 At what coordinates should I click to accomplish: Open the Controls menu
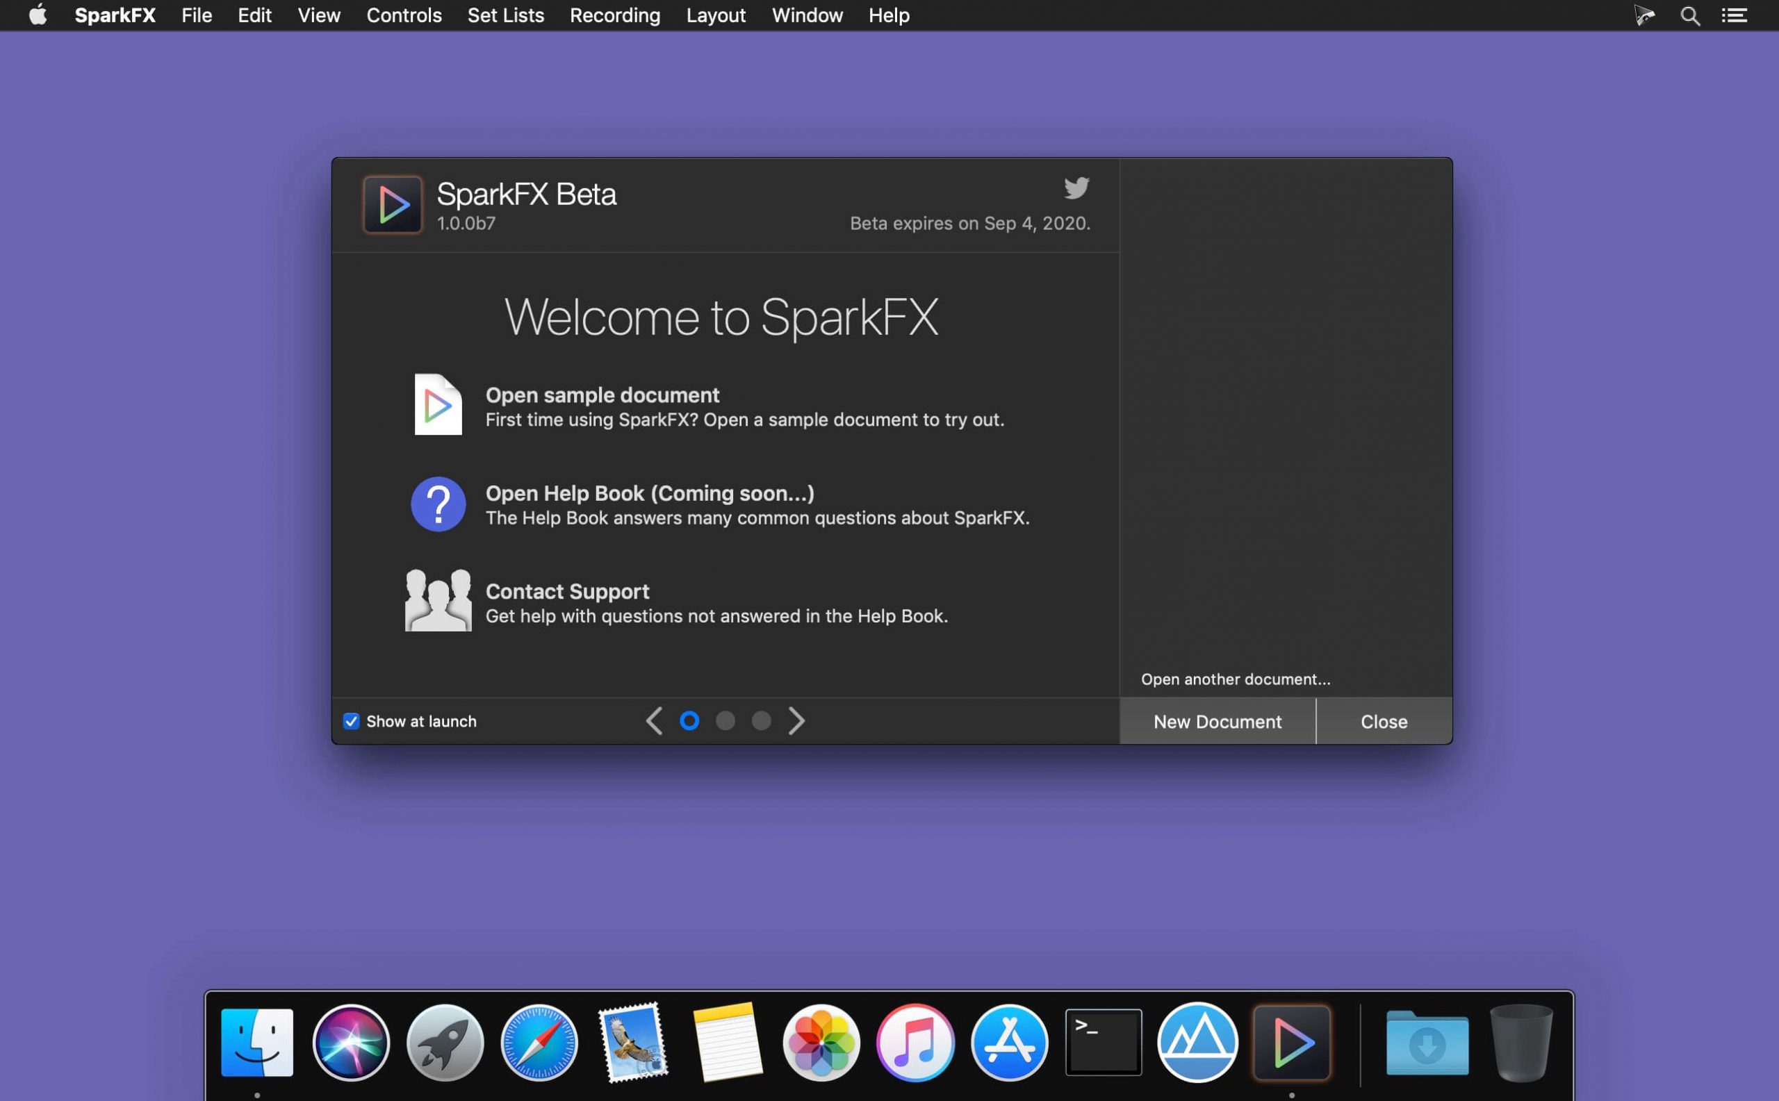pos(404,15)
